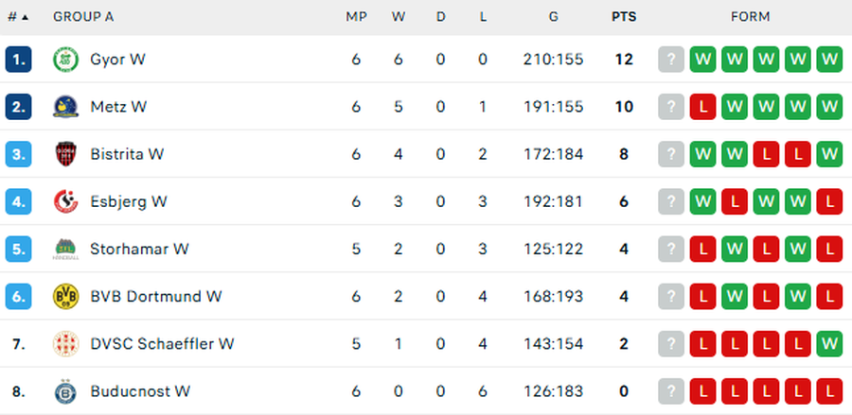This screenshot has width=852, height=415.
Task: Click the Esbjerg W team logo
Action: point(64,201)
